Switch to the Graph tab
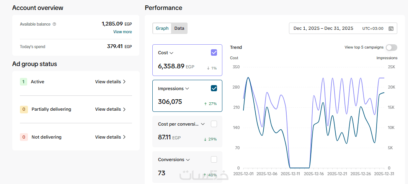 [162, 28]
